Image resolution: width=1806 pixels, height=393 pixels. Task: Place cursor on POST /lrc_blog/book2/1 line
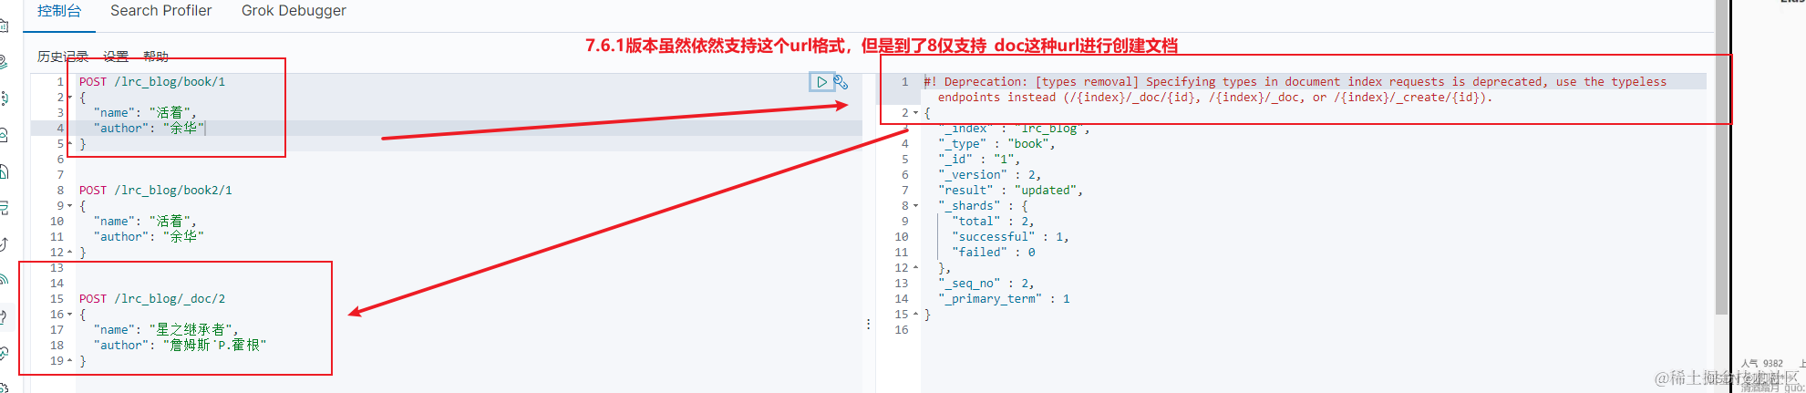click(156, 191)
